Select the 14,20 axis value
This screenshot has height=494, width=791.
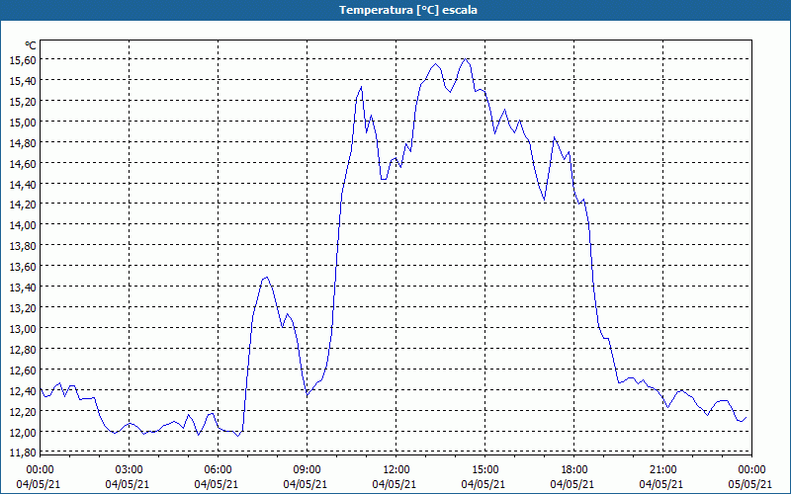23,205
